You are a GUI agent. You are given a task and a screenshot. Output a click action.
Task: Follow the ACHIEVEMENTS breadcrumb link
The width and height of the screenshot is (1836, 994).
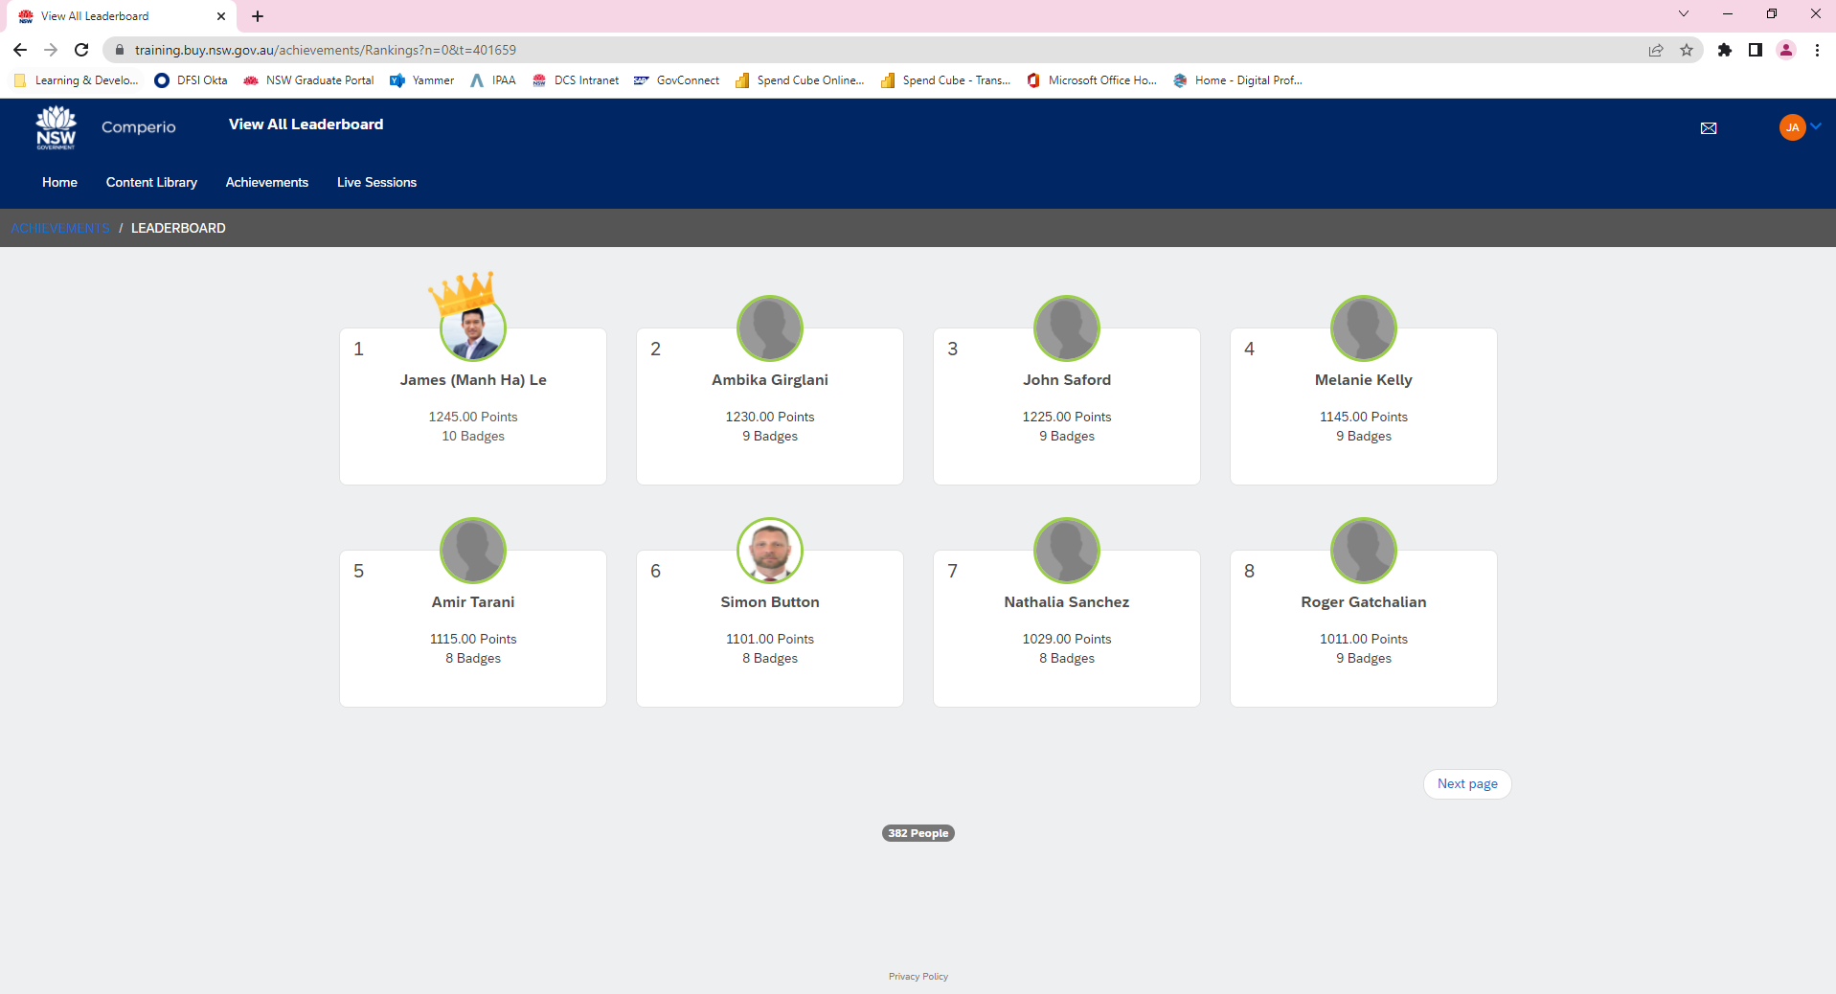pyautogui.click(x=60, y=228)
